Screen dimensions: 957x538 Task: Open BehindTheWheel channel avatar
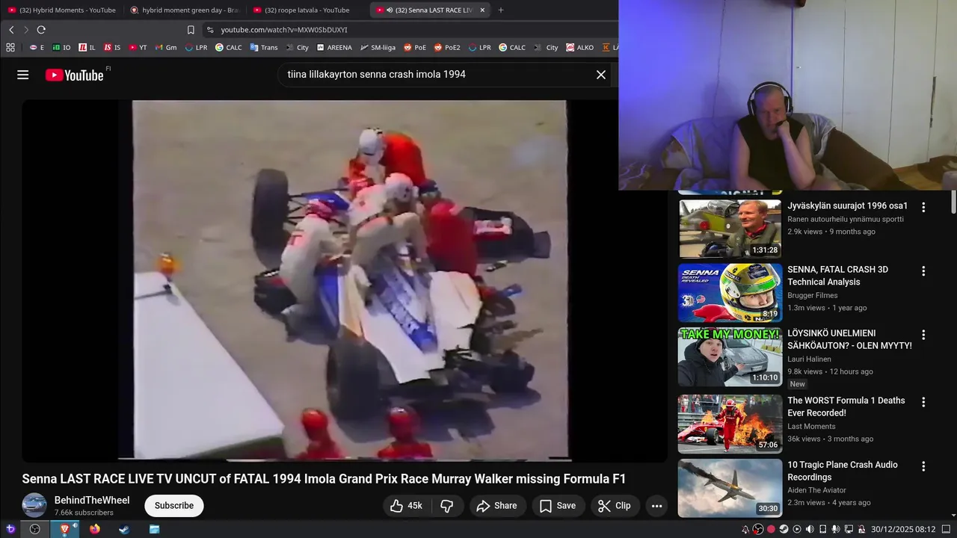[34, 506]
